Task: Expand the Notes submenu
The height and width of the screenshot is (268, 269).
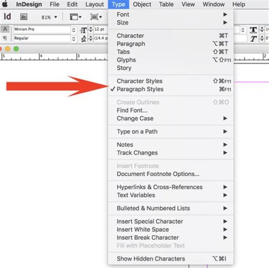Action: tap(171, 144)
